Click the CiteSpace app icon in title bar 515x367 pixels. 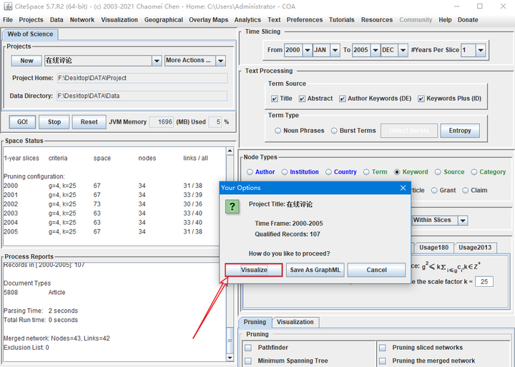[7, 6]
